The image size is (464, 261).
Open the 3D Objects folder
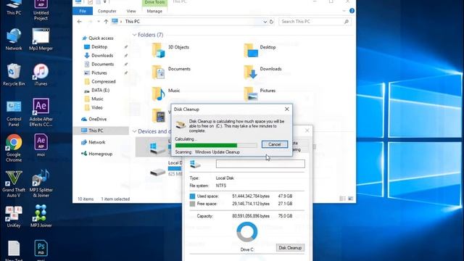(170, 50)
